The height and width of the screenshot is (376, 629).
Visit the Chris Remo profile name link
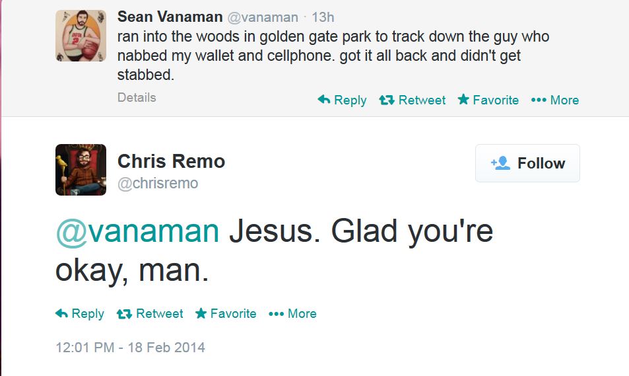(x=171, y=161)
